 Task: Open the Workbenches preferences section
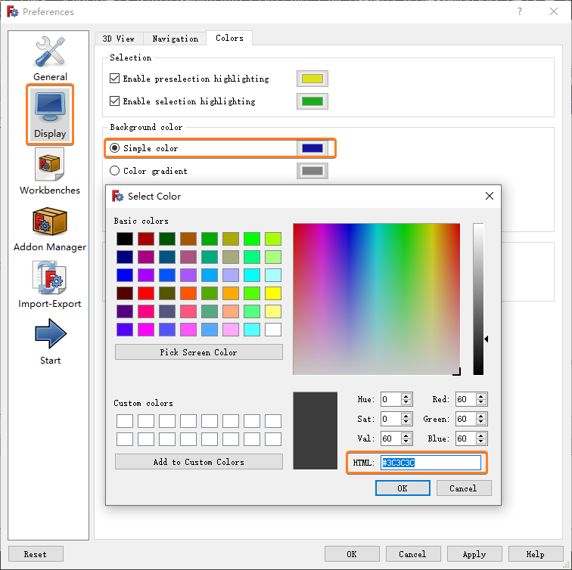click(50, 171)
